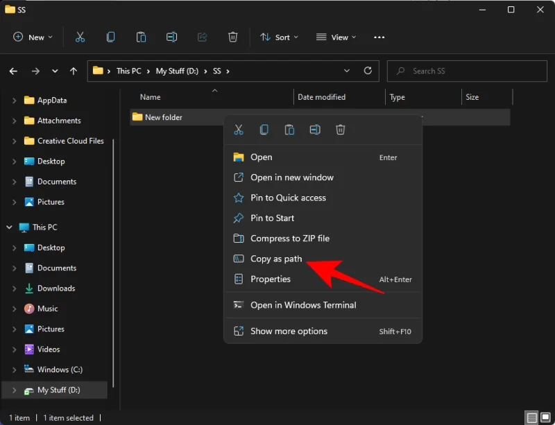Select My Stuff (D:) drive in navigation pane
The height and width of the screenshot is (425, 555).
(59, 390)
